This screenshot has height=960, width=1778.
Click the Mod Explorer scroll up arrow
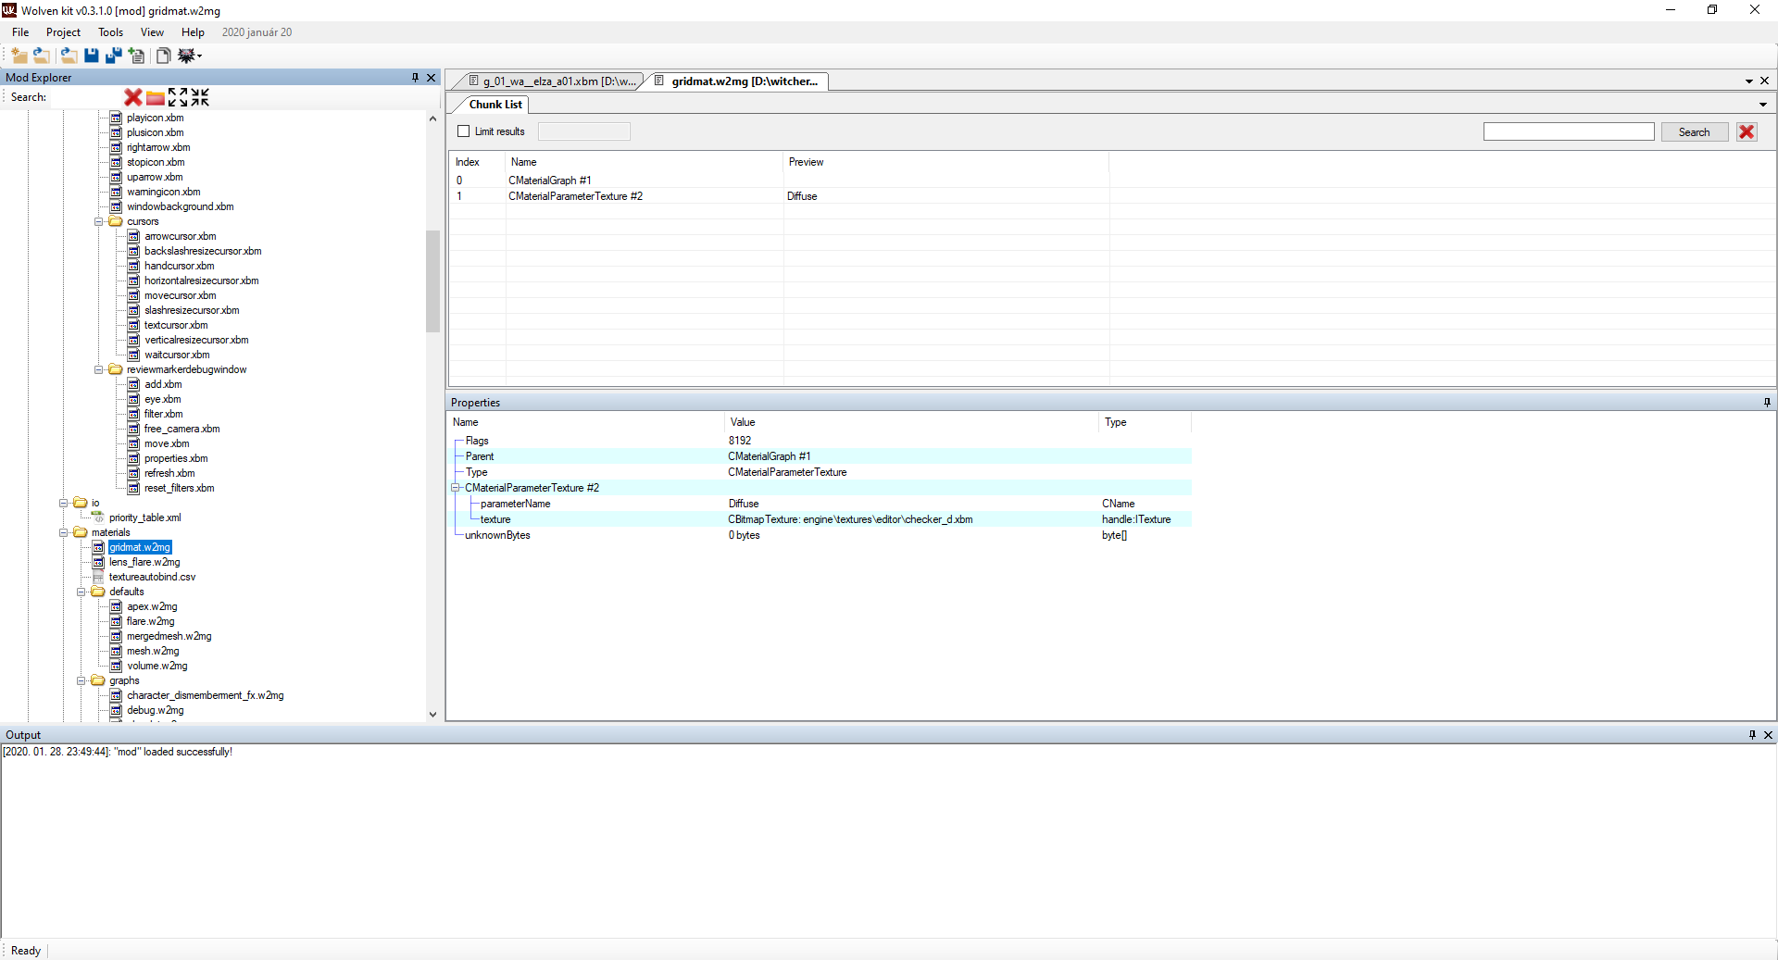tap(432, 118)
